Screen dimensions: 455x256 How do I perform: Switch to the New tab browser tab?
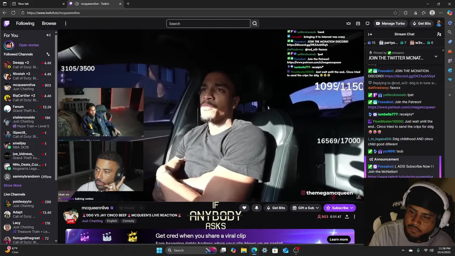38,4
